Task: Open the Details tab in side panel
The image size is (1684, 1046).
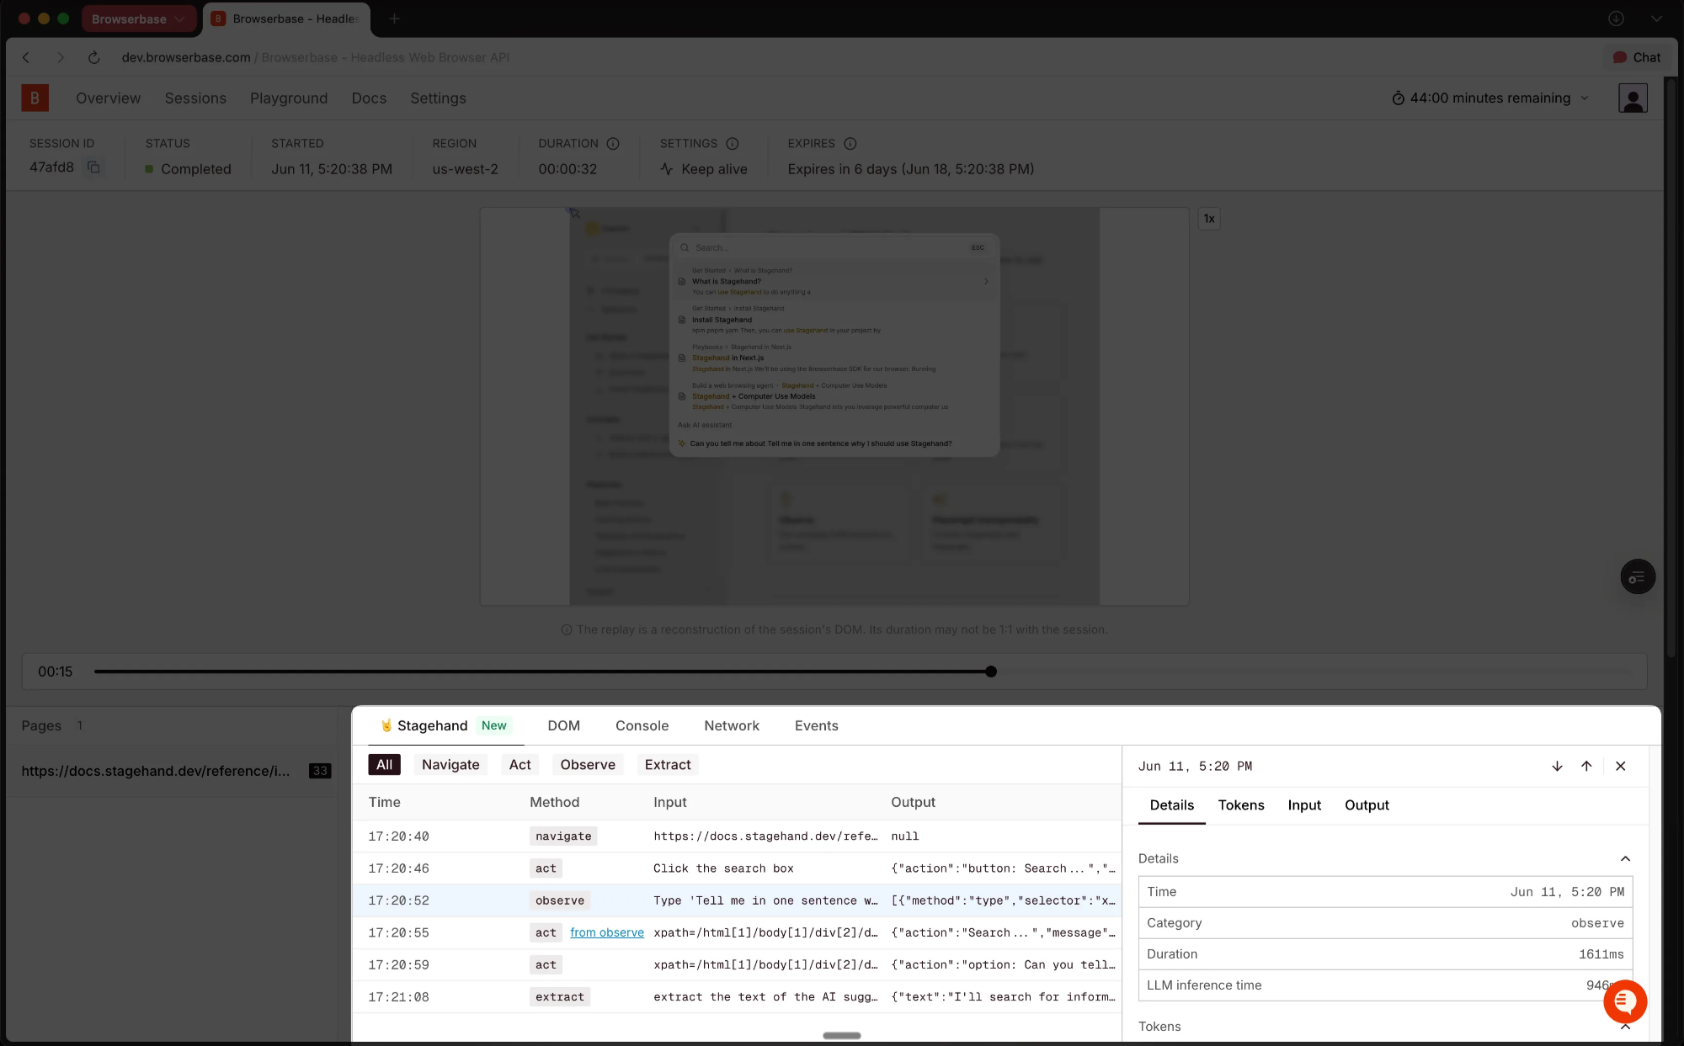Action: pyautogui.click(x=1171, y=805)
